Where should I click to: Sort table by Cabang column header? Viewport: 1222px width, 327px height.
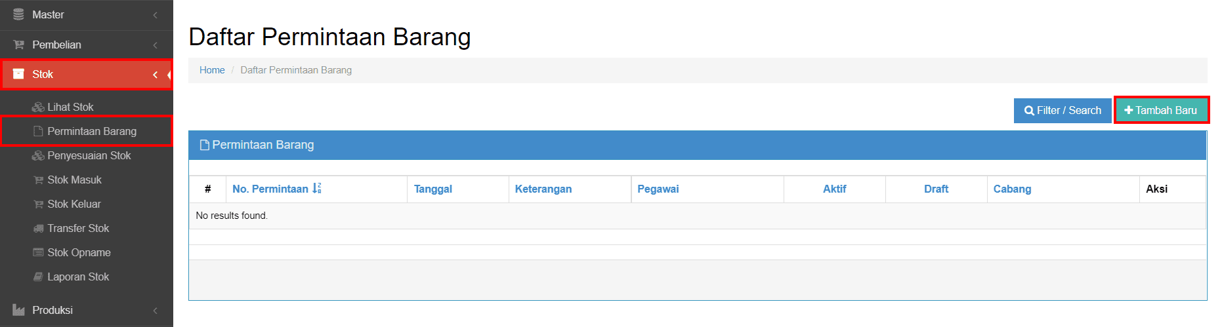(x=1011, y=189)
